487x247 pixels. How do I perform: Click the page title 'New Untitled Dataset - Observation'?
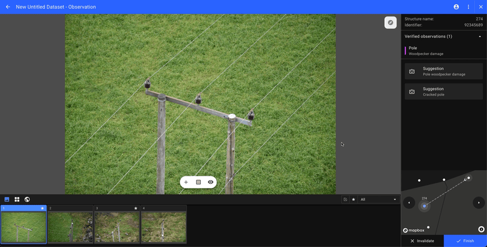[56, 7]
